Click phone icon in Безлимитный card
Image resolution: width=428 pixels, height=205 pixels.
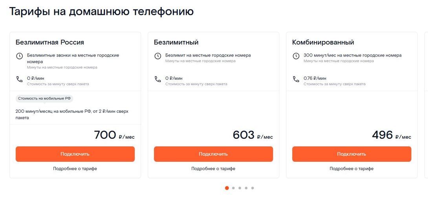click(x=157, y=79)
